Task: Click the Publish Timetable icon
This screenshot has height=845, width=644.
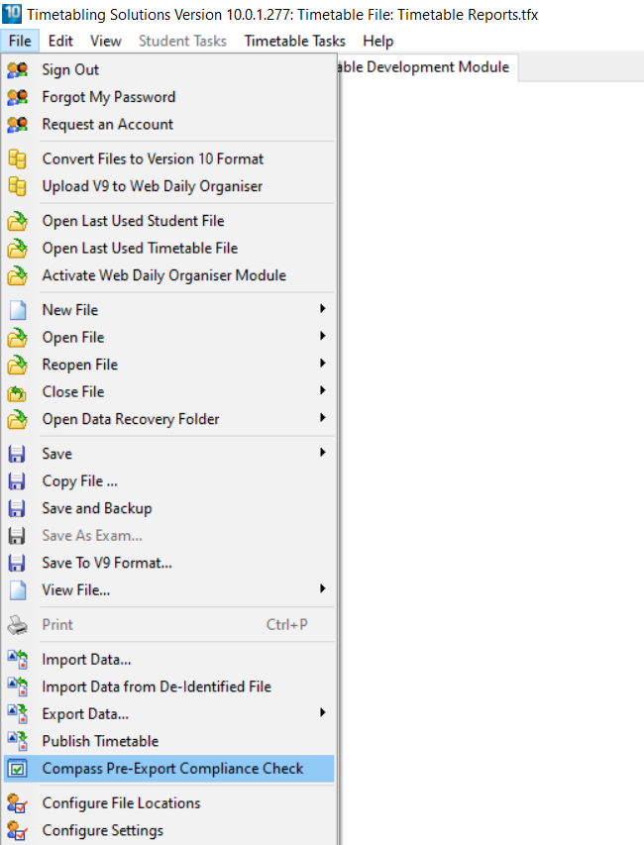Action: click(x=17, y=742)
